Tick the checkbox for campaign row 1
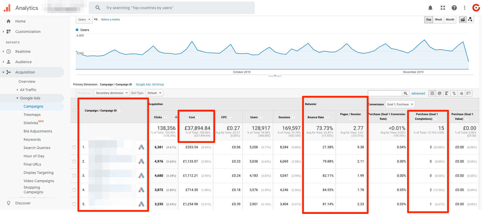 [x=74, y=147]
